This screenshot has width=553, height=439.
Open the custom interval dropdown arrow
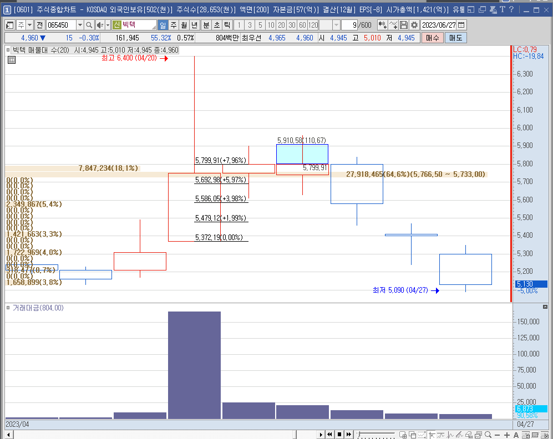pos(336,25)
